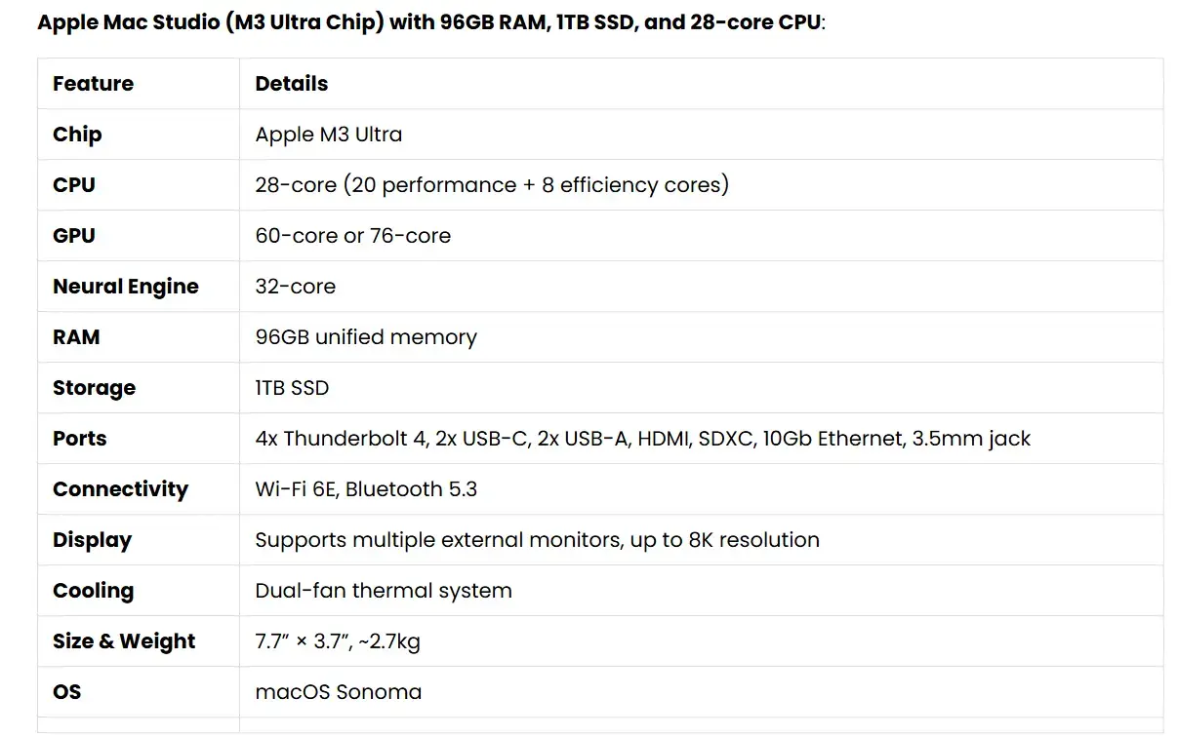
Task: Click the Apple M3 Ultra cell
Action: click(x=328, y=135)
